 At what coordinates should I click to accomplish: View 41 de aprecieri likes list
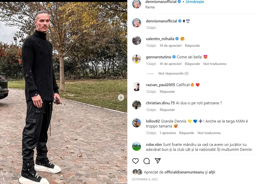point(170,64)
